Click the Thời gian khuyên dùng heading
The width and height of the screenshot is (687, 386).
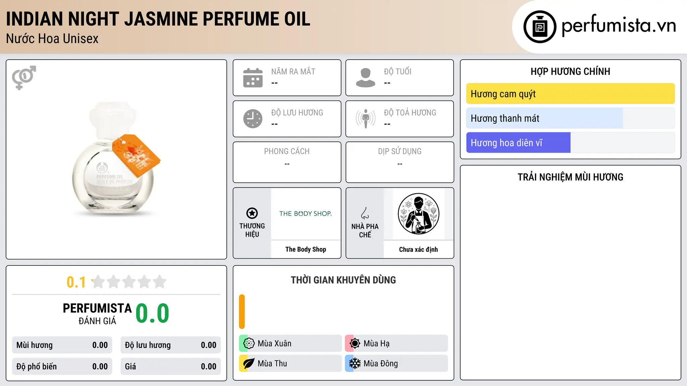point(343,280)
